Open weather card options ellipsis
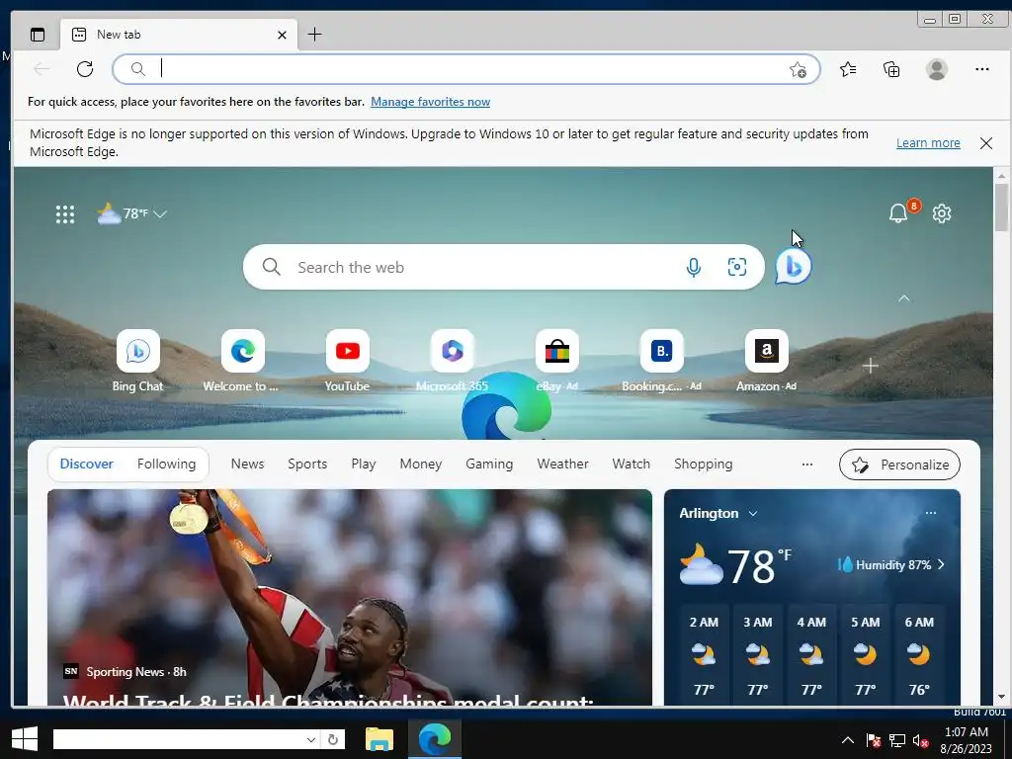This screenshot has height=759, width=1012. tap(931, 513)
